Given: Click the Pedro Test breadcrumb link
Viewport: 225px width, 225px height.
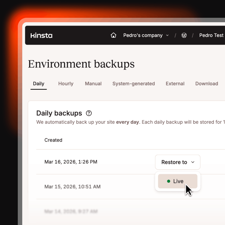Looking at the screenshot, I should (x=211, y=35).
